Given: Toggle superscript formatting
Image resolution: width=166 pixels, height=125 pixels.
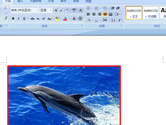Looking at the screenshot, I should (44, 19).
